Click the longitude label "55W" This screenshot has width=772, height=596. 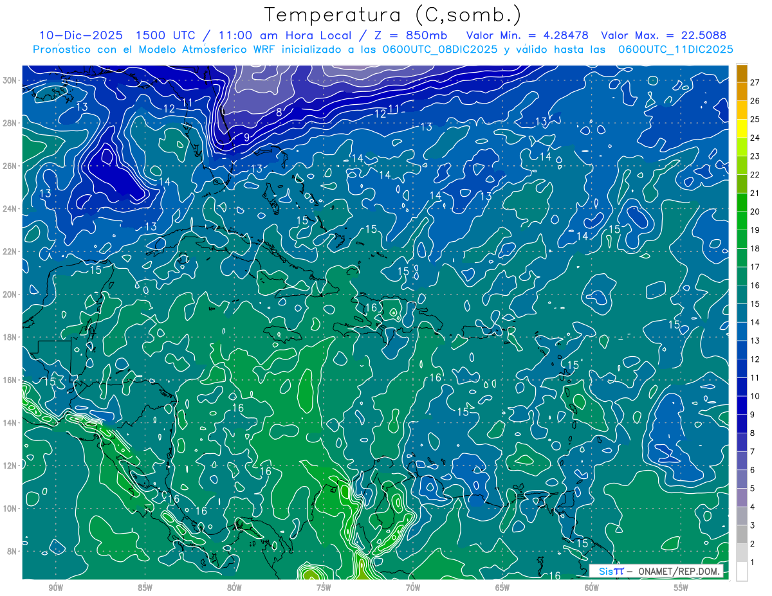click(x=681, y=588)
